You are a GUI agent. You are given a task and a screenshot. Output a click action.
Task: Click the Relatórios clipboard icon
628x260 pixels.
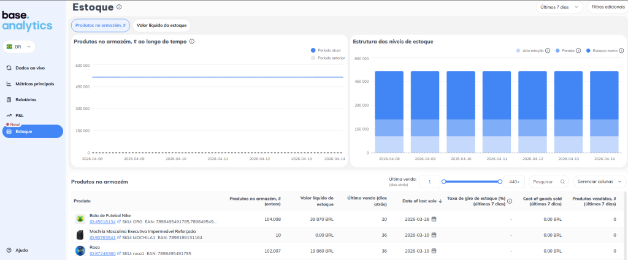click(9, 99)
